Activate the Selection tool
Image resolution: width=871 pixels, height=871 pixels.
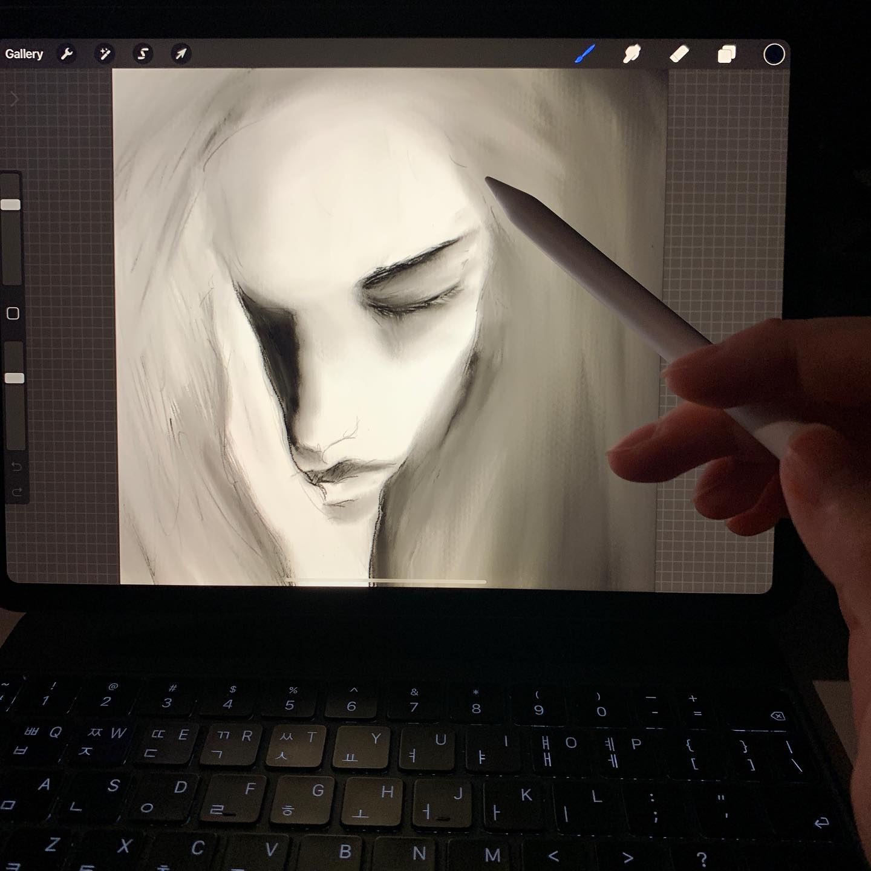point(142,54)
